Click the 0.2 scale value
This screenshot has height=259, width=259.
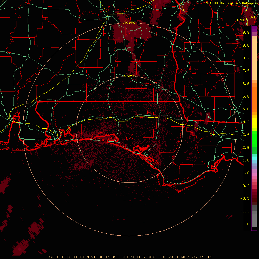click(x=246, y=186)
